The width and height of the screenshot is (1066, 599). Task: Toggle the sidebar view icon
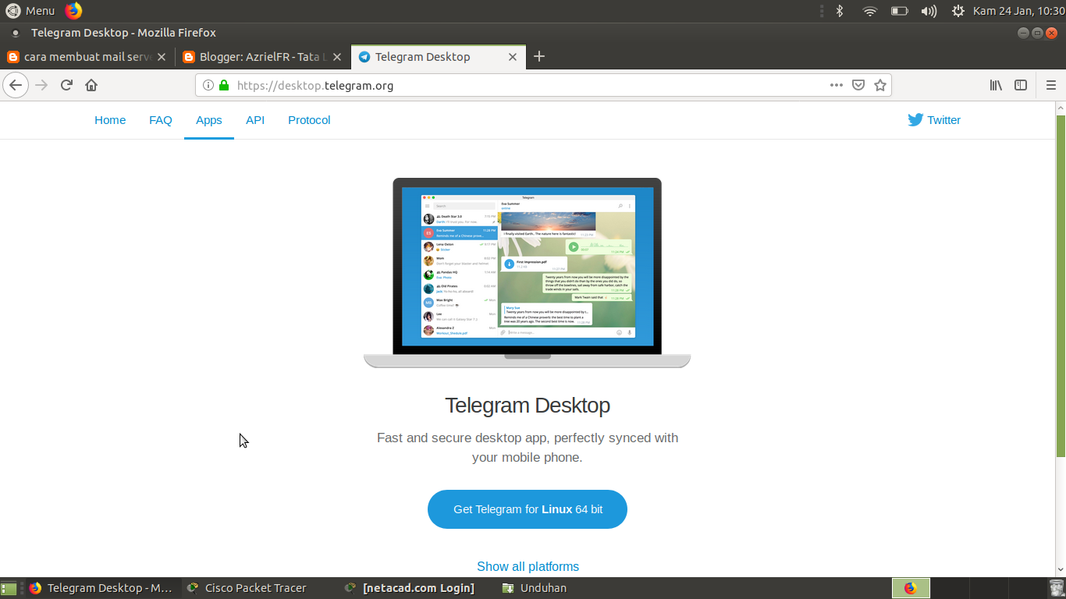pyautogui.click(x=1021, y=85)
